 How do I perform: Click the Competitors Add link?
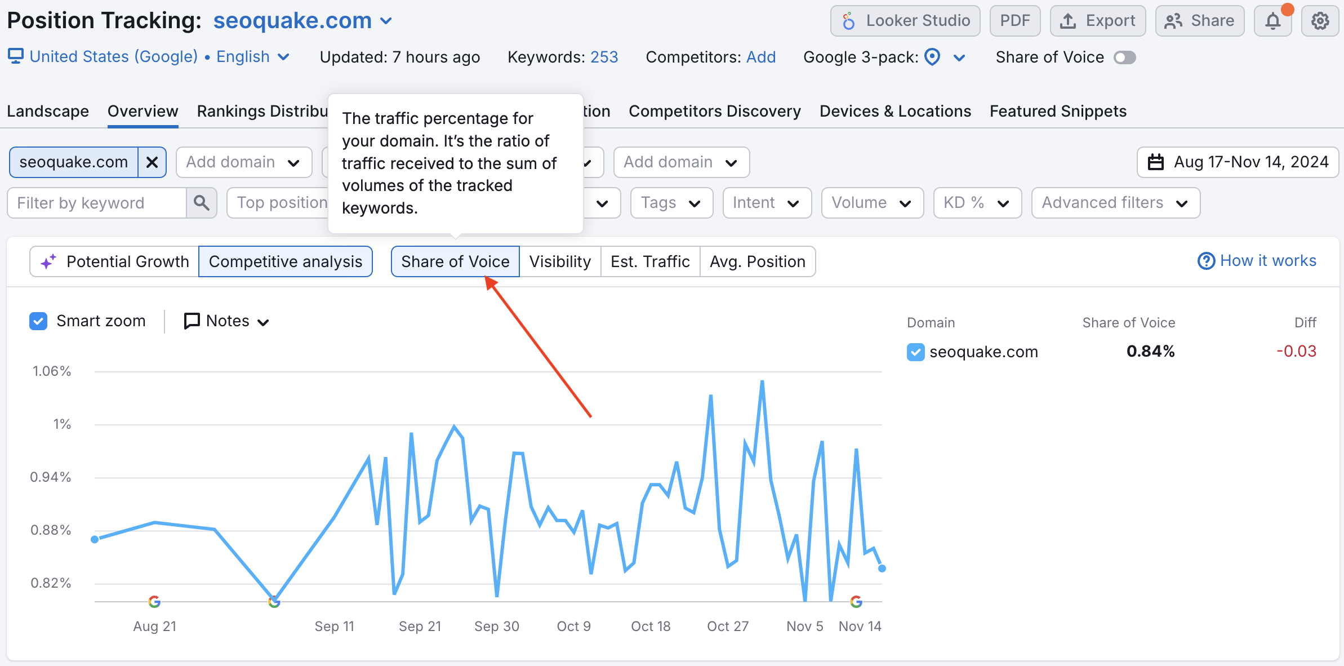point(761,57)
